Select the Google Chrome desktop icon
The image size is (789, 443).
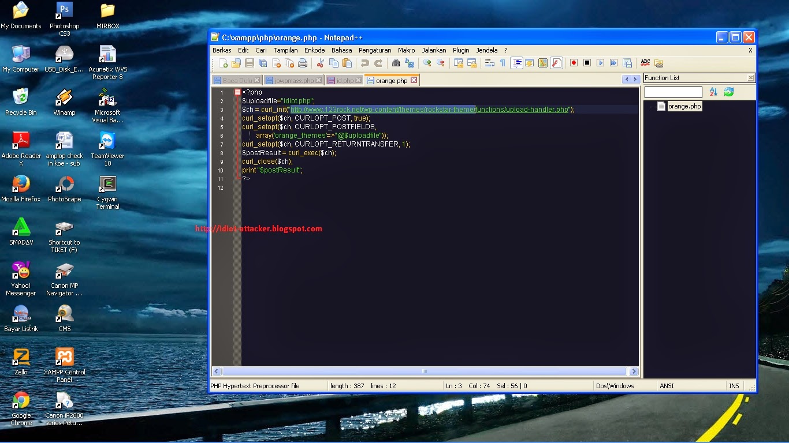21,409
